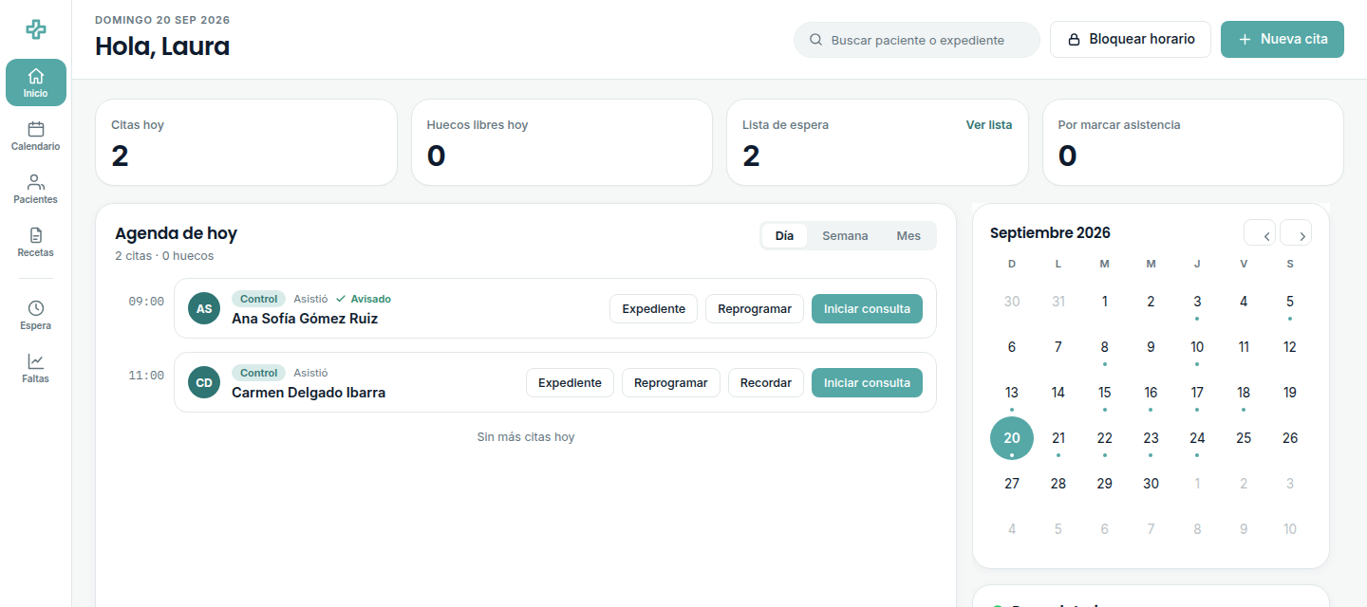Viewport: 1367px width, 607px height.
Task: Click the 11:00 time label
Action: pyautogui.click(x=146, y=376)
